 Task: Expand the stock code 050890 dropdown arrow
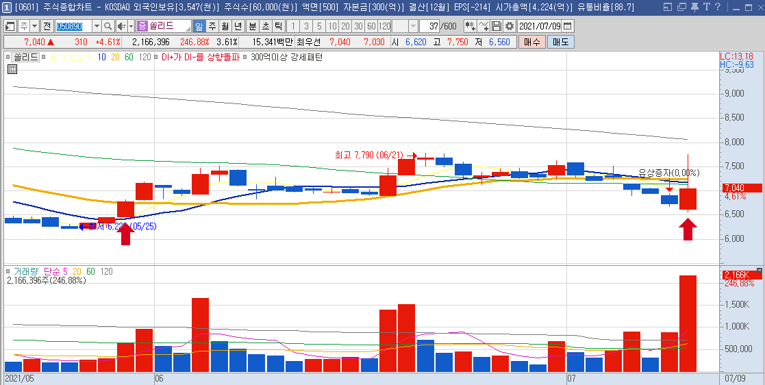click(97, 26)
